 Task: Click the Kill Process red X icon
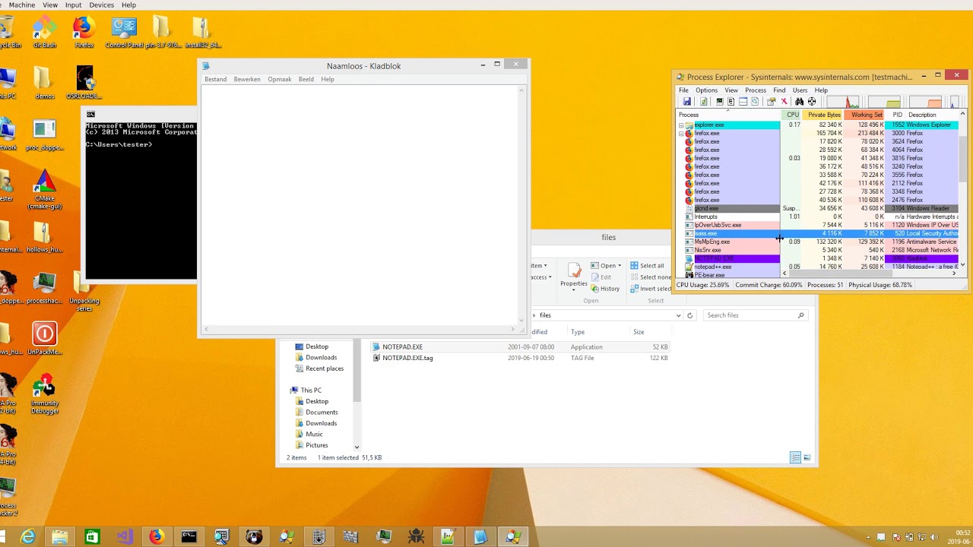784,102
